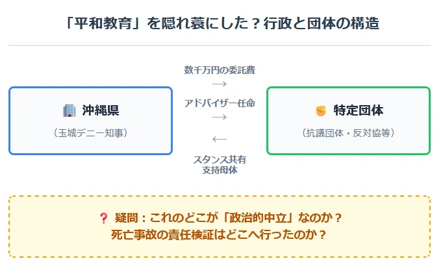Click the (抗議団体・反対協等) subtitle

pyautogui.click(x=348, y=132)
